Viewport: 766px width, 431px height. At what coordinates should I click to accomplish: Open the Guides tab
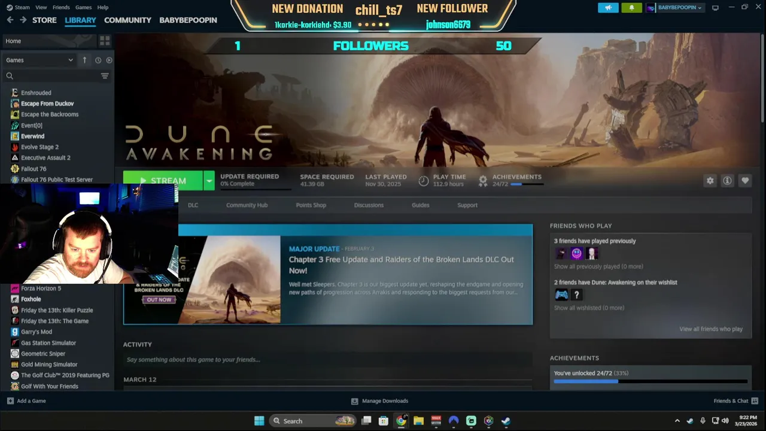coord(420,205)
